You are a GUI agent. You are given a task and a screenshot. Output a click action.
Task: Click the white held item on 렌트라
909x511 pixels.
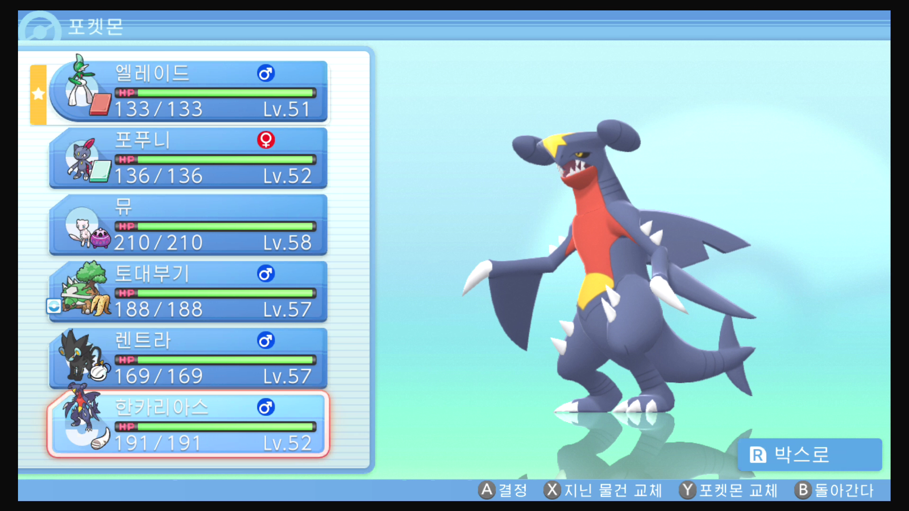pos(100,372)
